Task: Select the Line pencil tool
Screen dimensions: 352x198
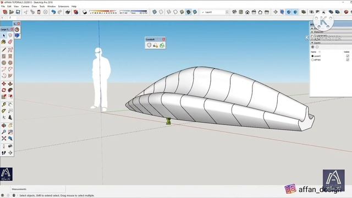Action: 4,50
